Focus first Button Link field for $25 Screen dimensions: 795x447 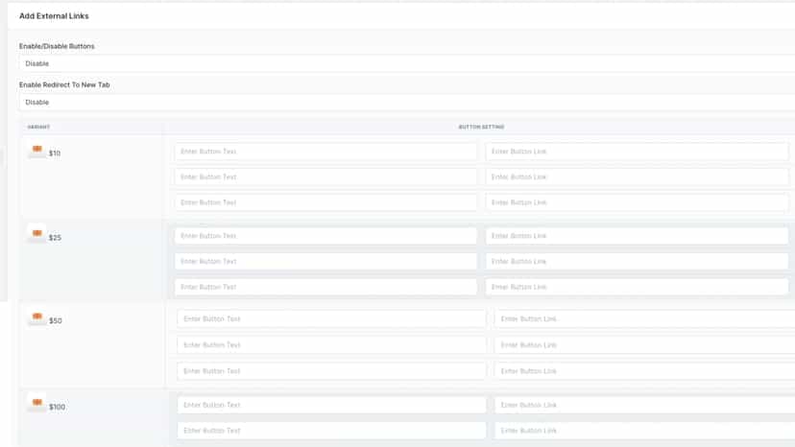(x=637, y=236)
